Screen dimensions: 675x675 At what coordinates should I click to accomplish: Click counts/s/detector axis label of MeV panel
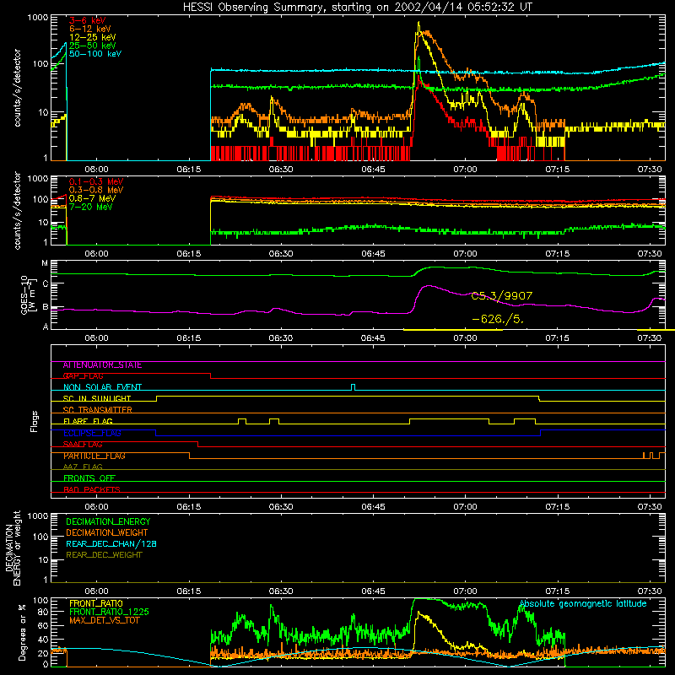click(x=17, y=210)
